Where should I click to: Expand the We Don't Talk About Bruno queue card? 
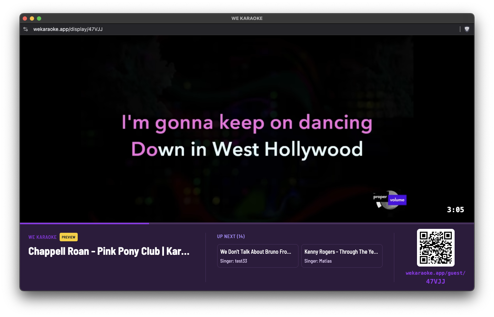click(x=258, y=256)
